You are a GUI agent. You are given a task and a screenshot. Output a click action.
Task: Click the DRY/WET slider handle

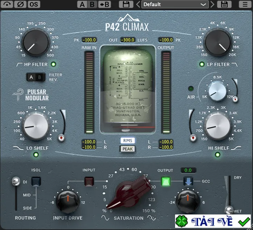click(x=229, y=210)
